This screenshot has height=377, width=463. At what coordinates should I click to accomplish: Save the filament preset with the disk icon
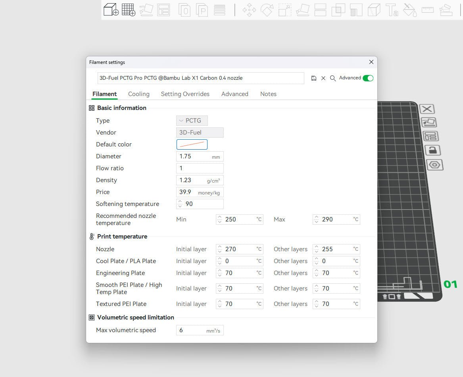click(x=314, y=78)
